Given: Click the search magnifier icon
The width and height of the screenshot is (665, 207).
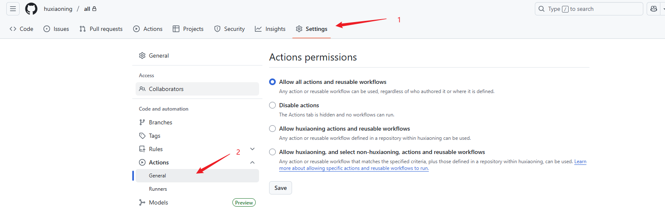Looking at the screenshot, I should tap(542, 9).
